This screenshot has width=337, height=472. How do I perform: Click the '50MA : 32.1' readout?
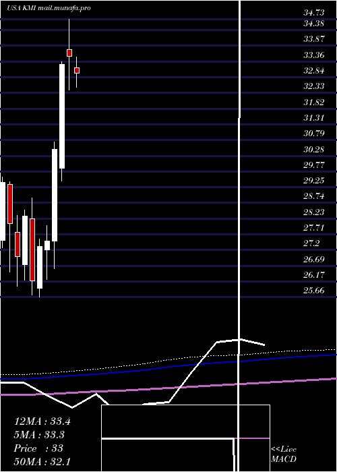click(x=42, y=461)
